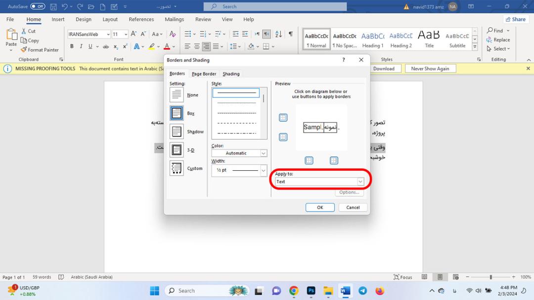The width and height of the screenshot is (534, 300).
Task: Open the font size dropdown
Action: point(126,34)
